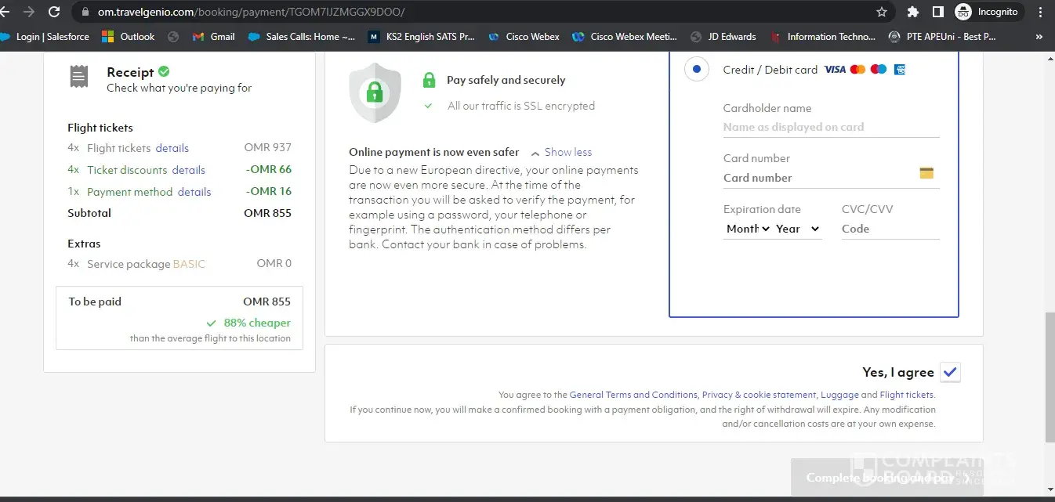The width and height of the screenshot is (1055, 502).
Task: Click the reload page icon
Action: 54,12
